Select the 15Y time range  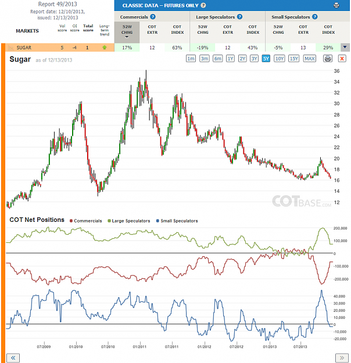294,59
